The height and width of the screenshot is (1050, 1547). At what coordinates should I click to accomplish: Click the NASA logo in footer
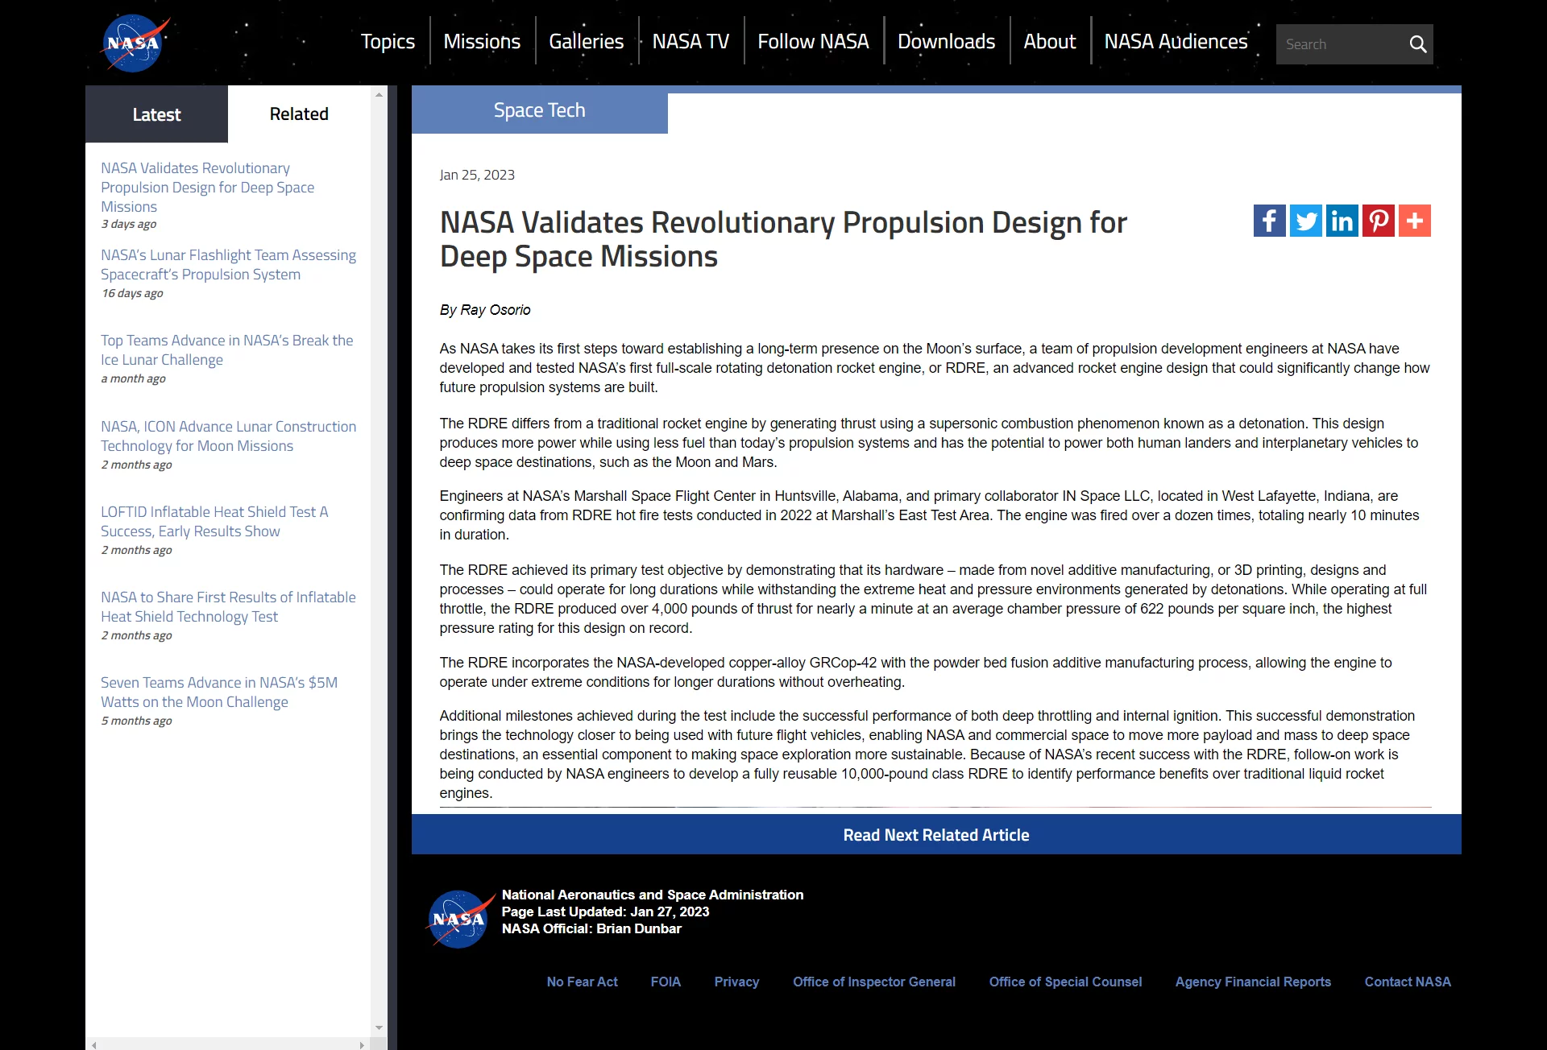coord(460,919)
